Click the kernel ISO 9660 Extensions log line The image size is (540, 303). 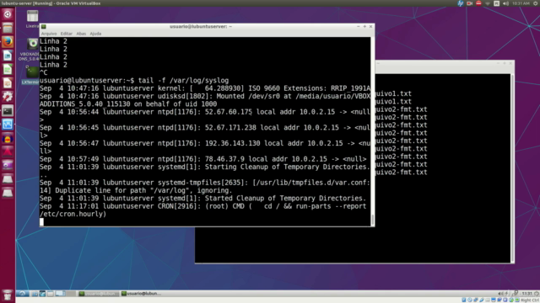[x=205, y=88]
